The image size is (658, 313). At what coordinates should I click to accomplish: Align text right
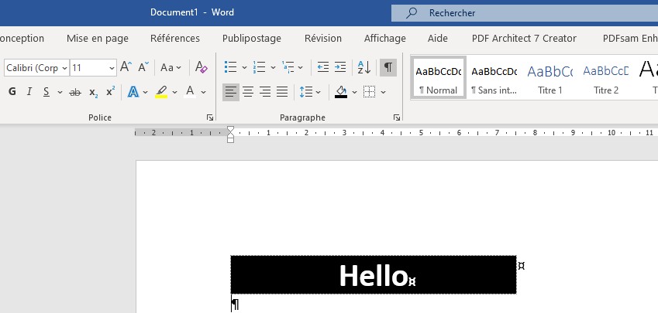[265, 92]
